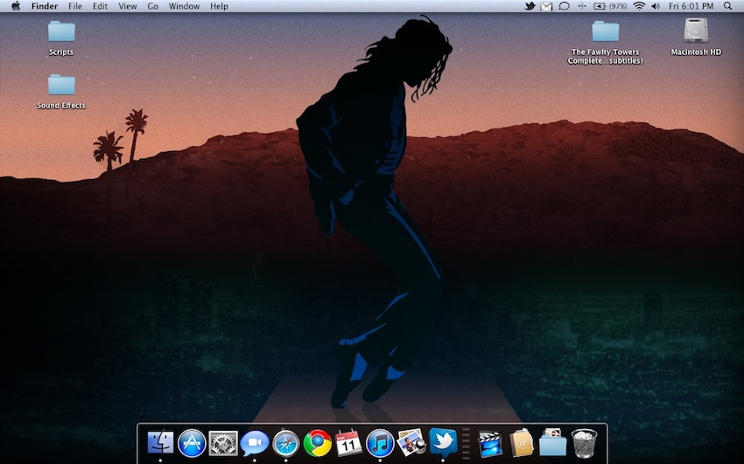Open the Finder application menu
Viewport: 744px width, 464px height.
tap(45, 6)
